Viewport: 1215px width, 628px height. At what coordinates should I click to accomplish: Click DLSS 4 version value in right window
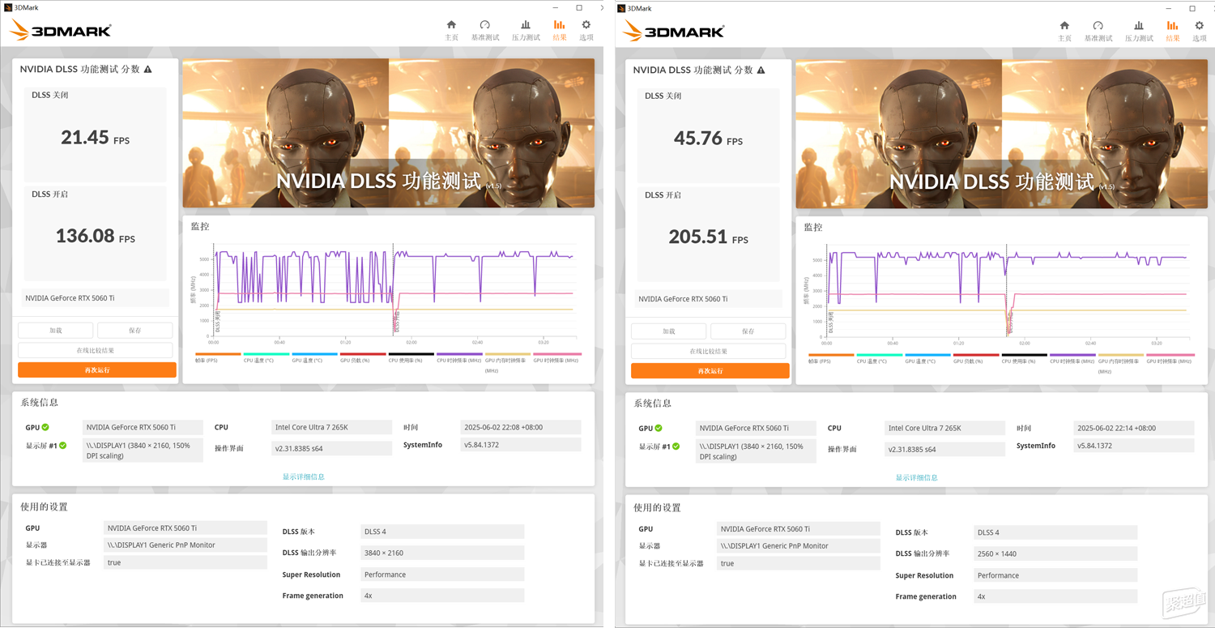pyautogui.click(x=1055, y=532)
